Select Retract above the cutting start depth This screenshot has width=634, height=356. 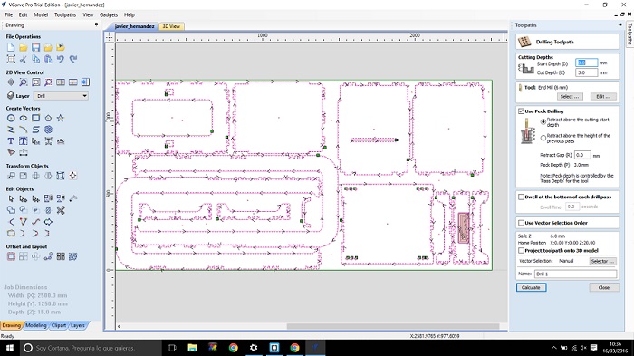543,121
